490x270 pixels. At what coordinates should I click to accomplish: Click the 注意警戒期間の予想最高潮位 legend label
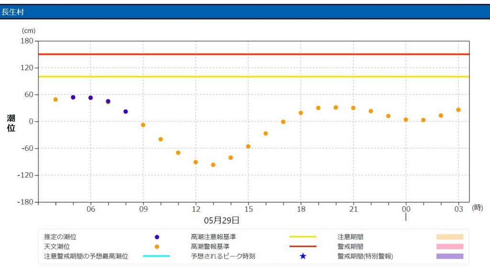click(x=86, y=256)
